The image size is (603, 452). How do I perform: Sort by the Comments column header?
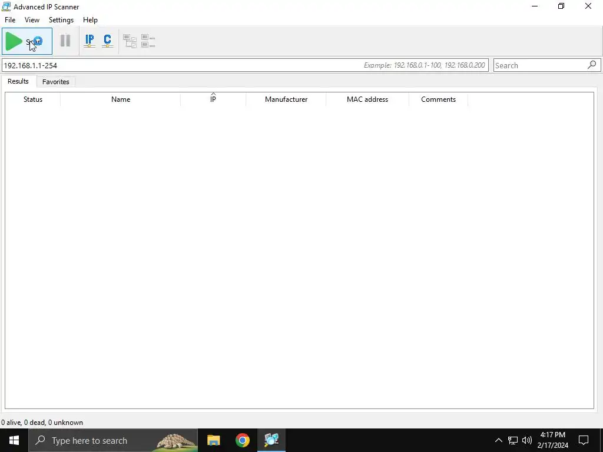click(x=438, y=99)
